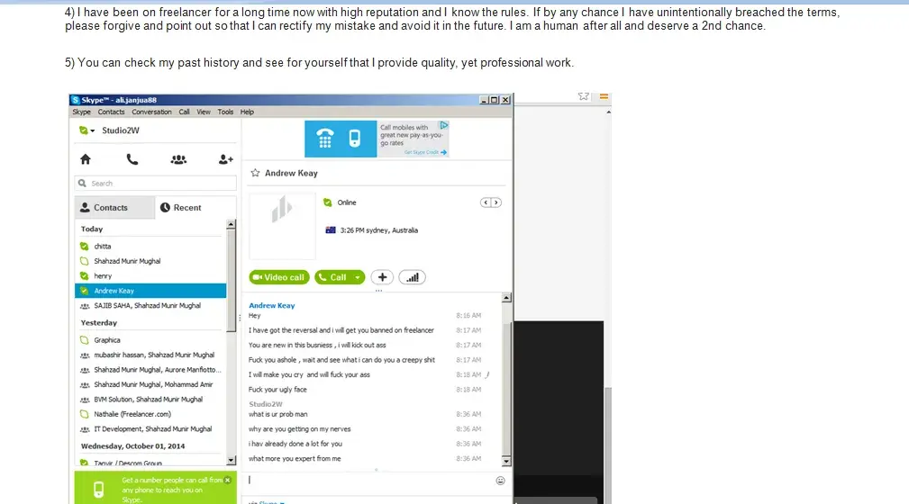Open the emoticon picker in message box
909x504 pixels.
[500, 481]
